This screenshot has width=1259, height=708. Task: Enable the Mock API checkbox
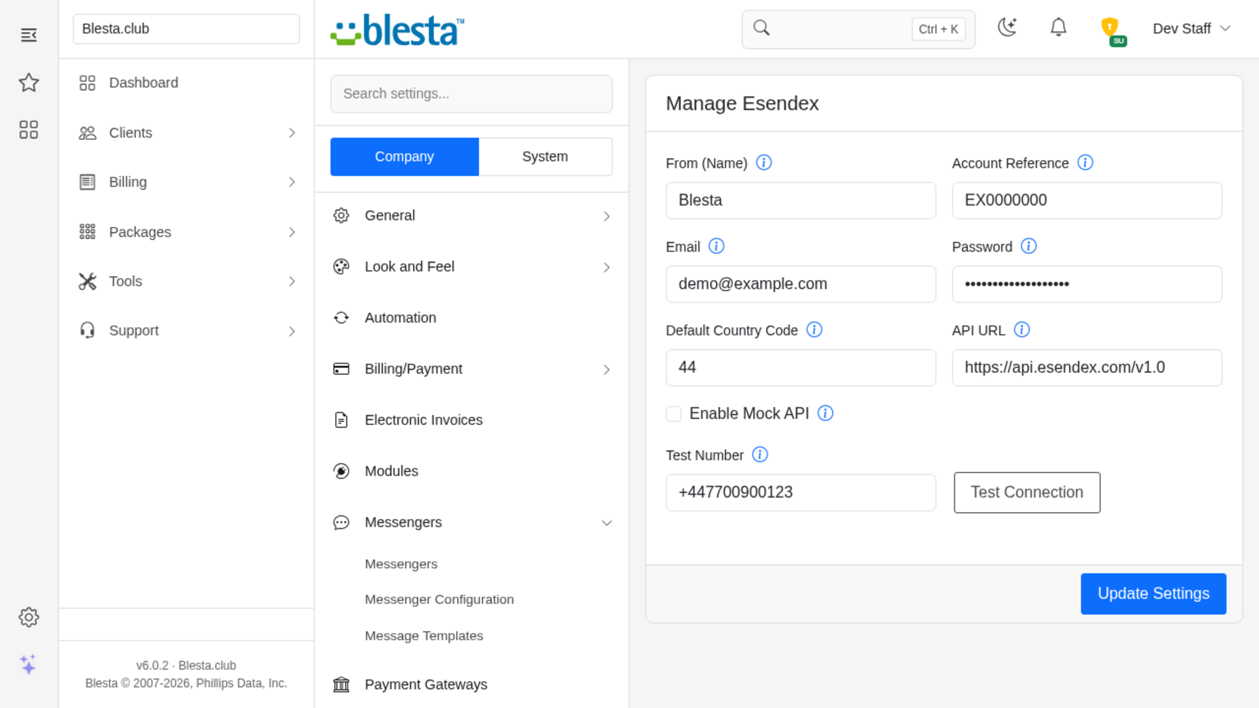pos(673,414)
